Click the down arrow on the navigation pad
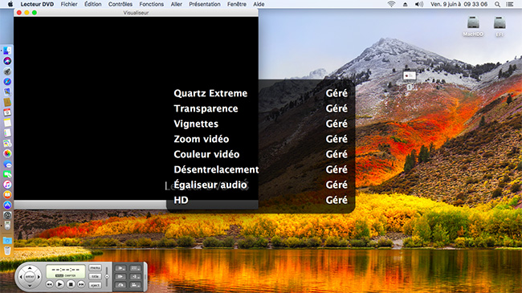The width and height of the screenshot is (522, 293). click(30, 286)
